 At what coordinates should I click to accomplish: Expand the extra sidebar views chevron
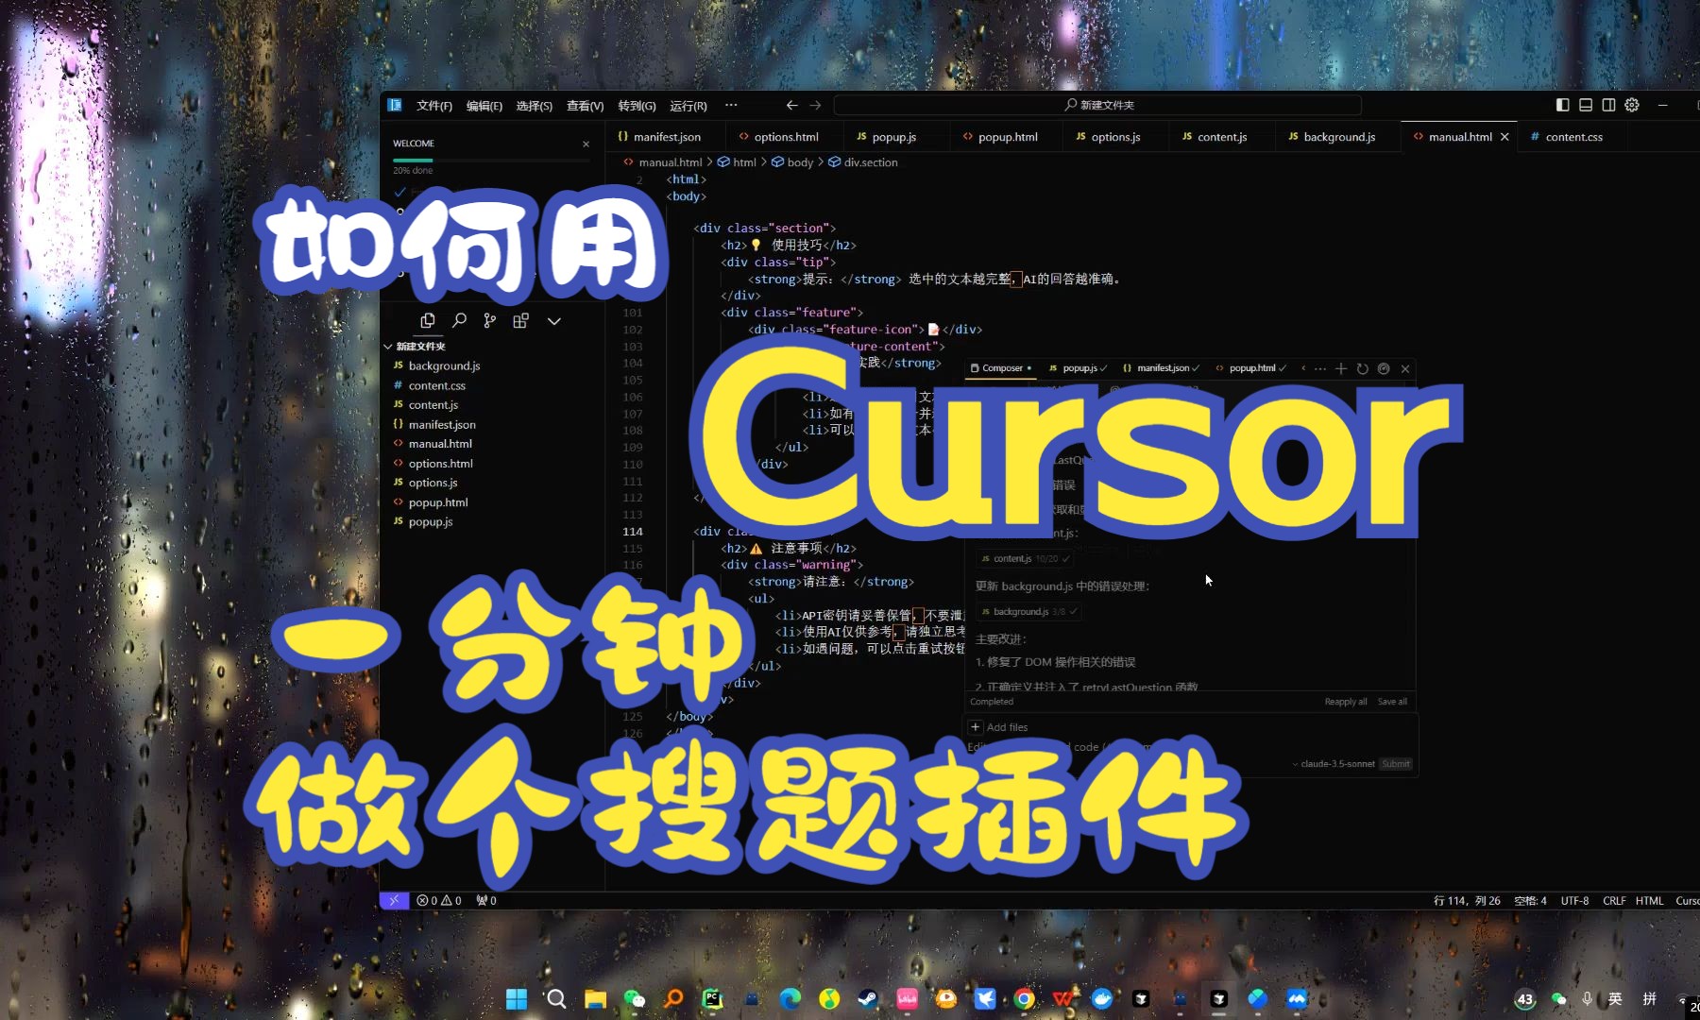[554, 321]
